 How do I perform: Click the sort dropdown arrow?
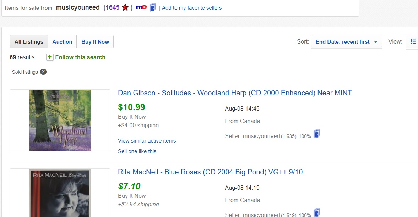click(376, 42)
